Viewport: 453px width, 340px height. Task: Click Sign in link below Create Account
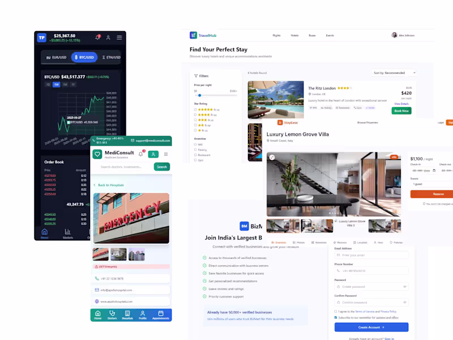[x=390, y=338]
